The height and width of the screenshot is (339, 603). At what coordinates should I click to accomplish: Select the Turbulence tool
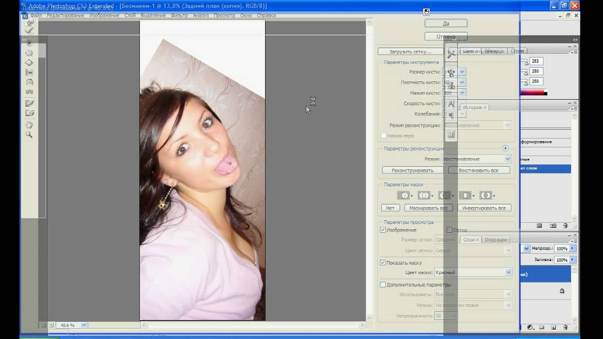[x=29, y=92]
